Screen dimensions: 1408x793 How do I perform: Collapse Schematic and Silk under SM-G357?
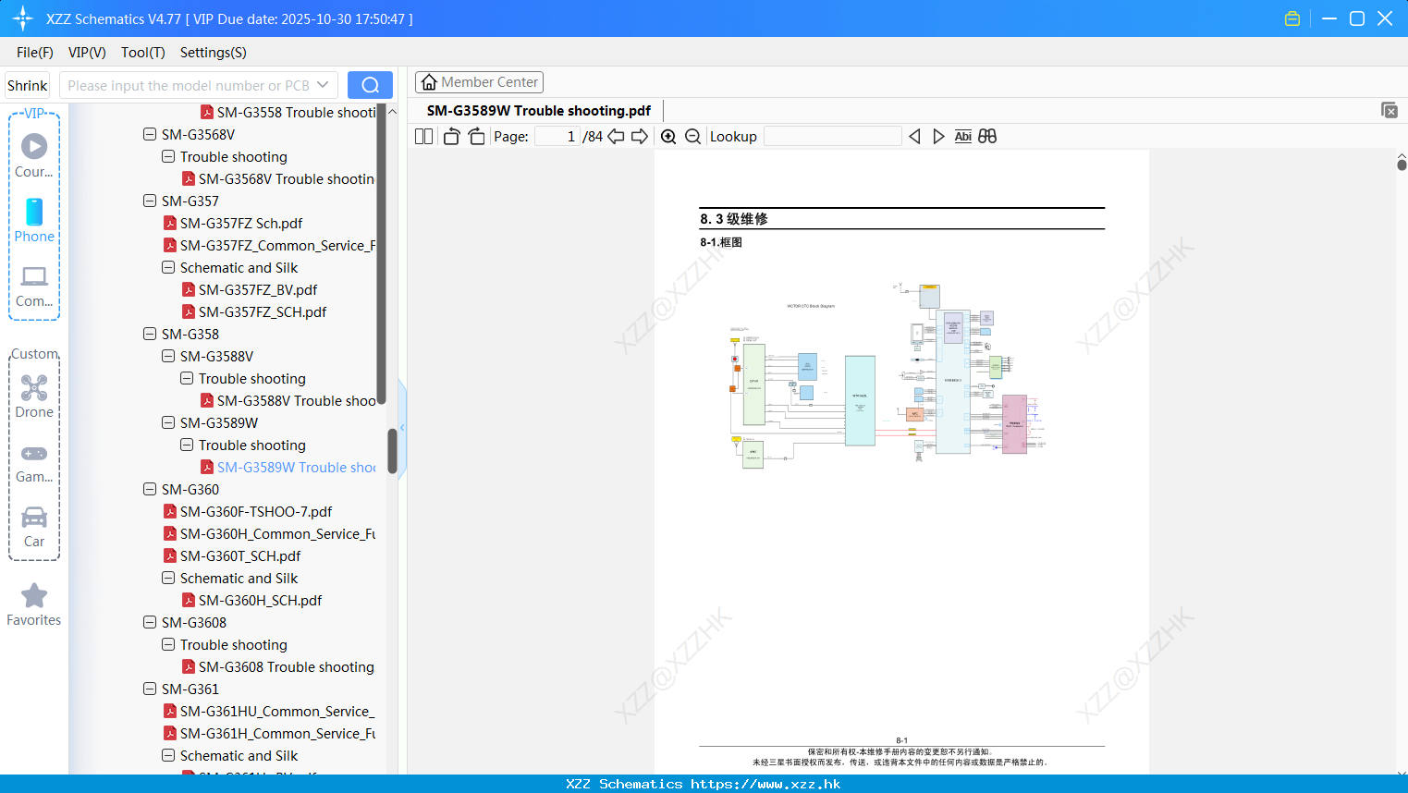[x=168, y=267]
